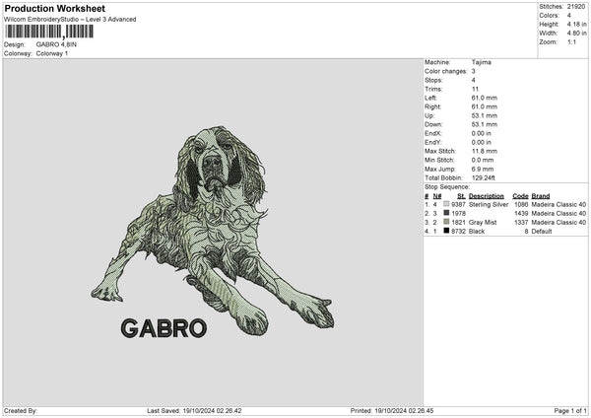591x418 pixels.
Task: Select the Trims value 11
Action: coord(475,89)
